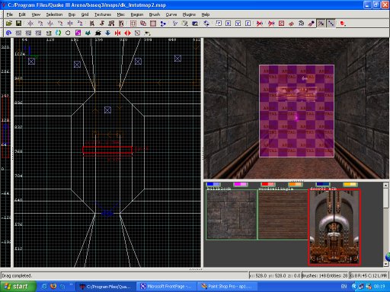Select the red selected brush in XY view
The image size is (390, 292).
pyautogui.click(x=107, y=150)
